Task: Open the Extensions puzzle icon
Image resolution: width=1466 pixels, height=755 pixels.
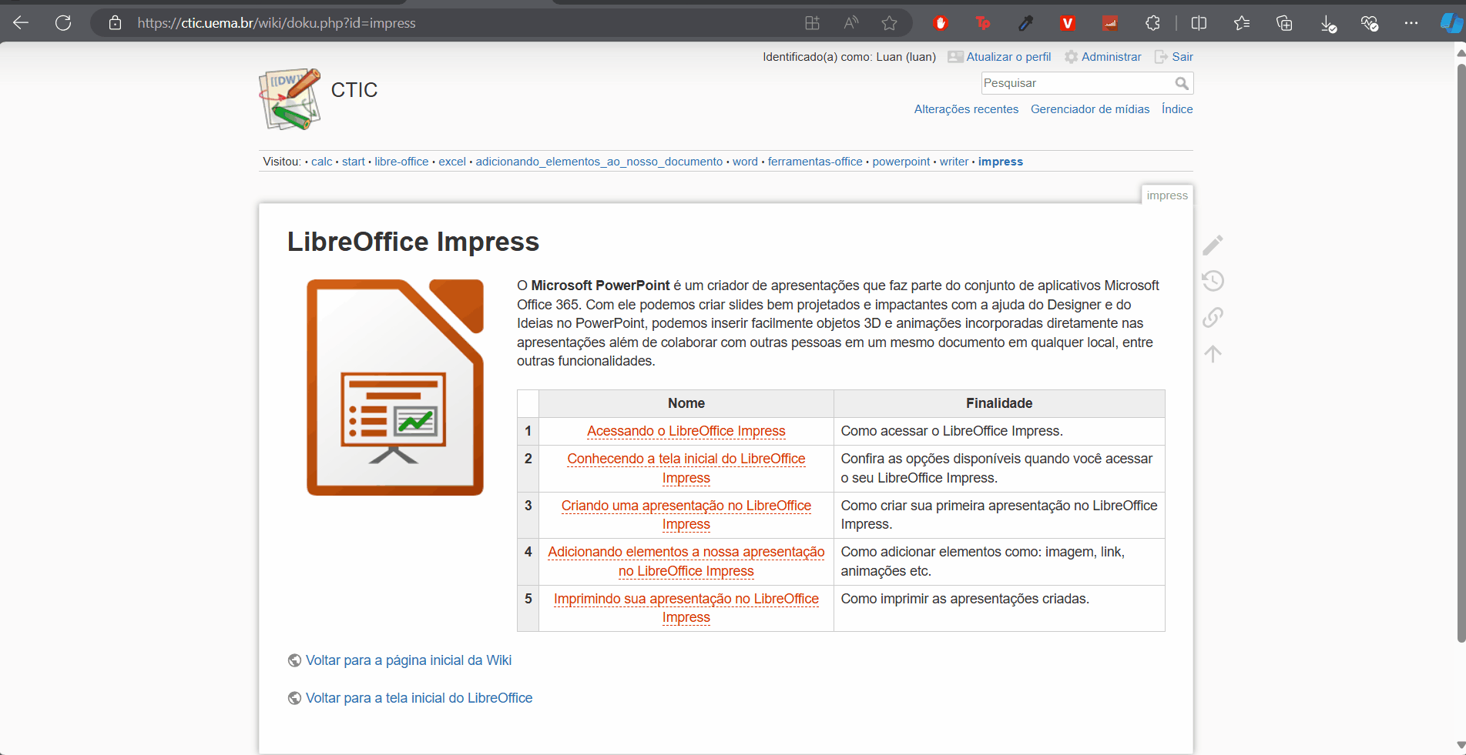Action: tap(1152, 23)
